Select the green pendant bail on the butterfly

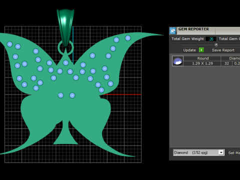(x=65, y=27)
